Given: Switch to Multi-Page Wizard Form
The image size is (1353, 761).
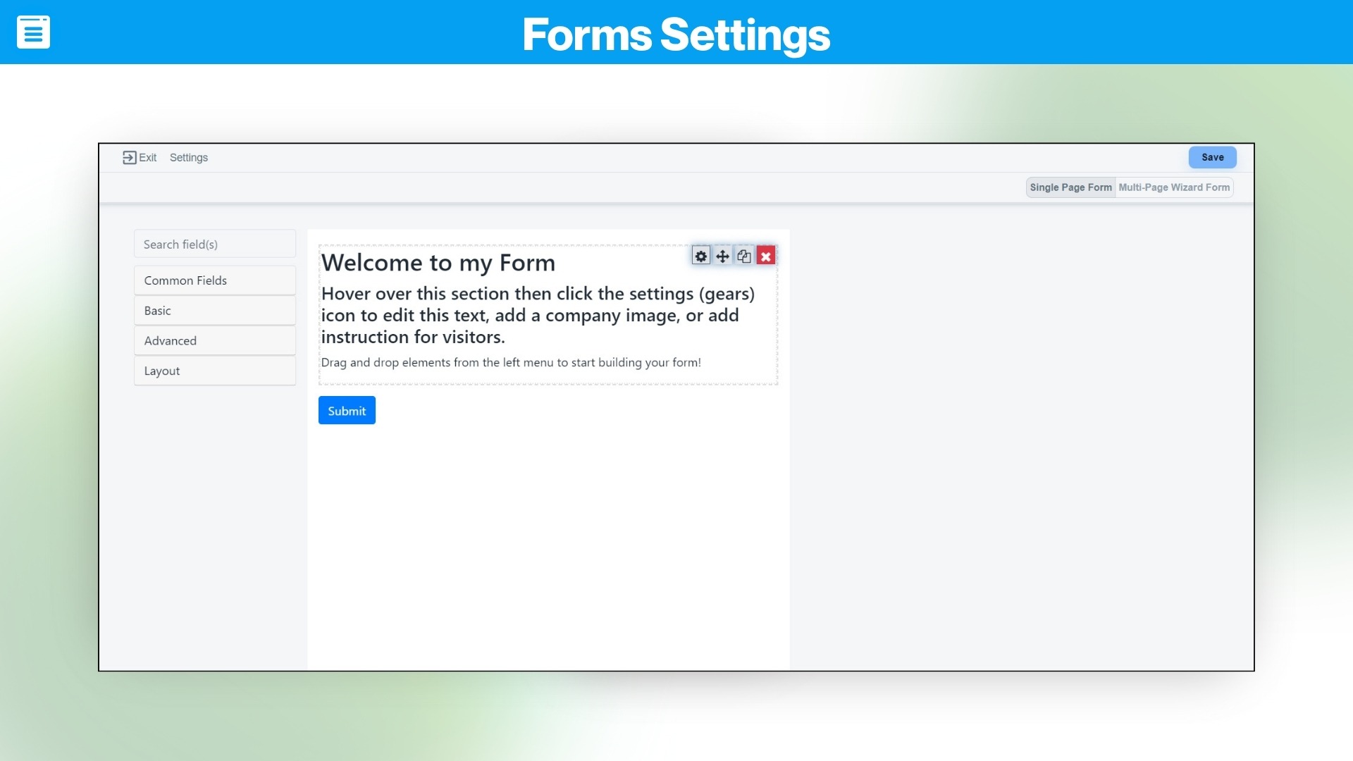Looking at the screenshot, I should tap(1174, 187).
